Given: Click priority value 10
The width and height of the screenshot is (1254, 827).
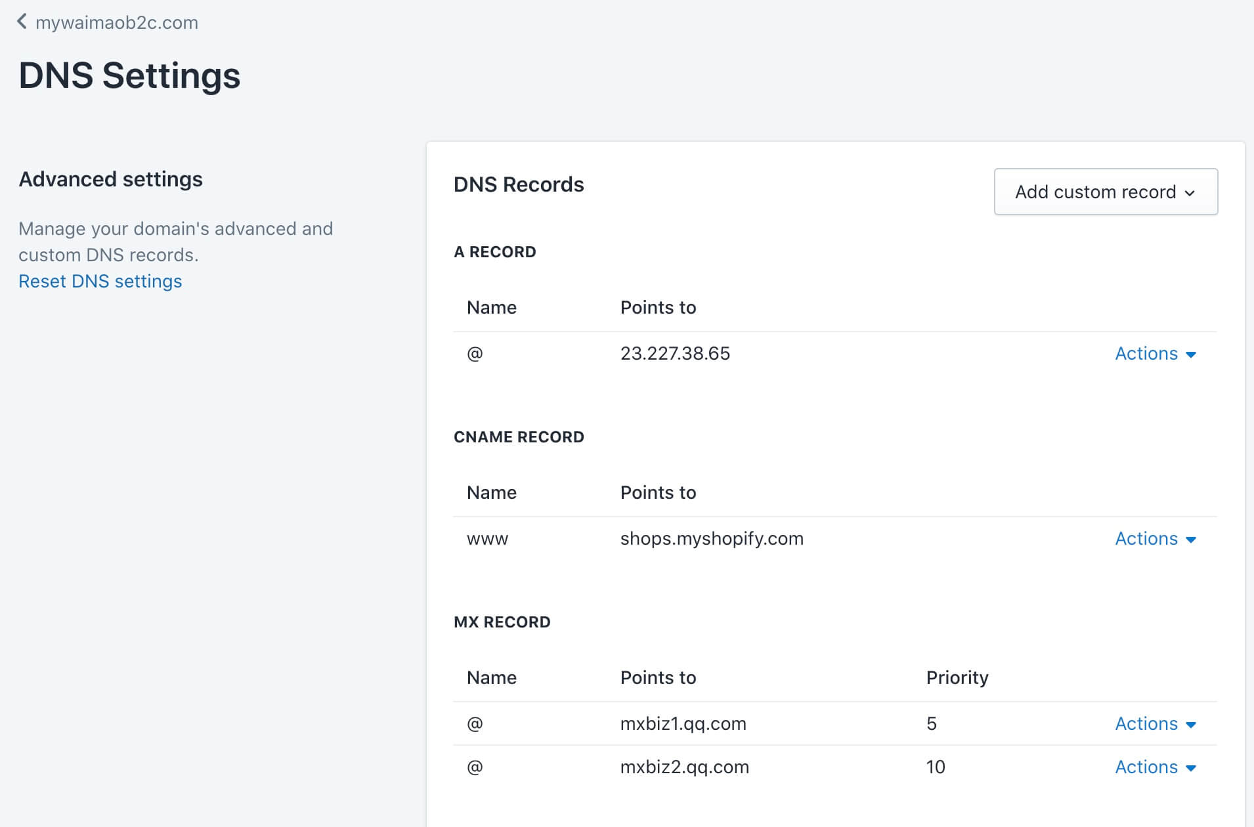Looking at the screenshot, I should point(936,767).
